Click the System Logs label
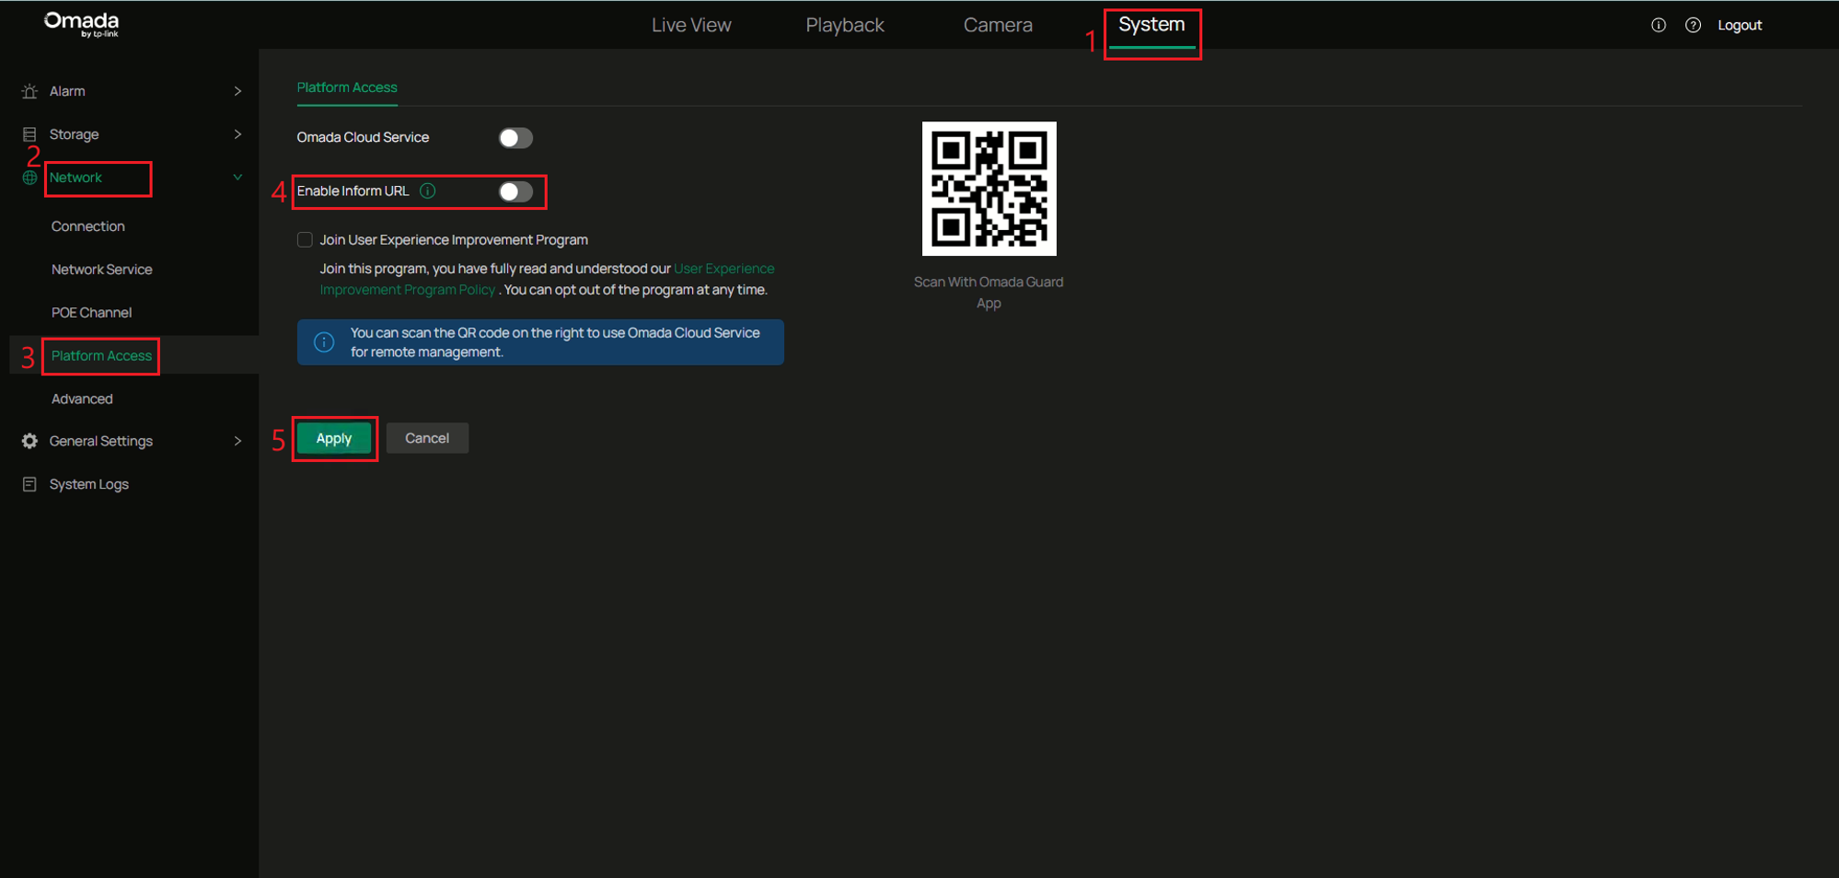The image size is (1839, 878). pyautogui.click(x=89, y=484)
